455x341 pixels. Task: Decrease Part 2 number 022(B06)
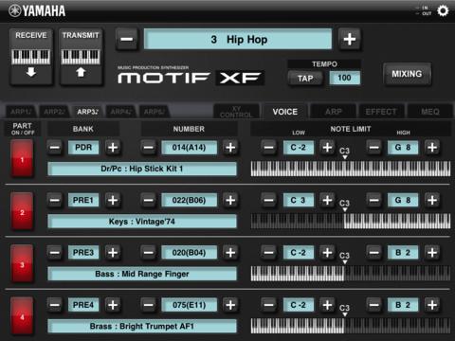click(149, 200)
